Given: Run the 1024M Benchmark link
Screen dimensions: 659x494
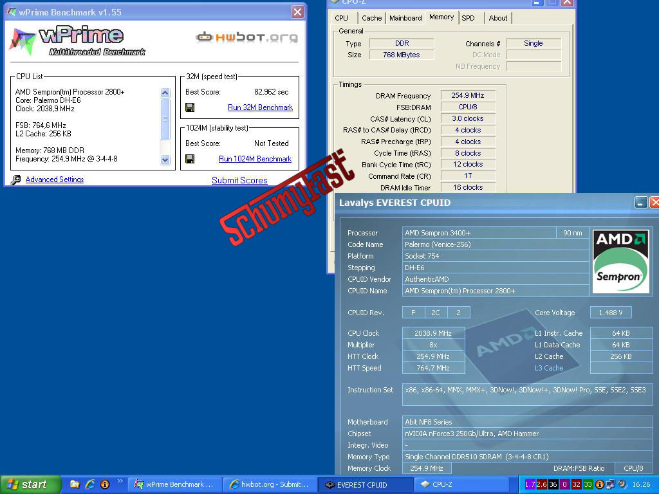Looking at the screenshot, I should [255, 159].
